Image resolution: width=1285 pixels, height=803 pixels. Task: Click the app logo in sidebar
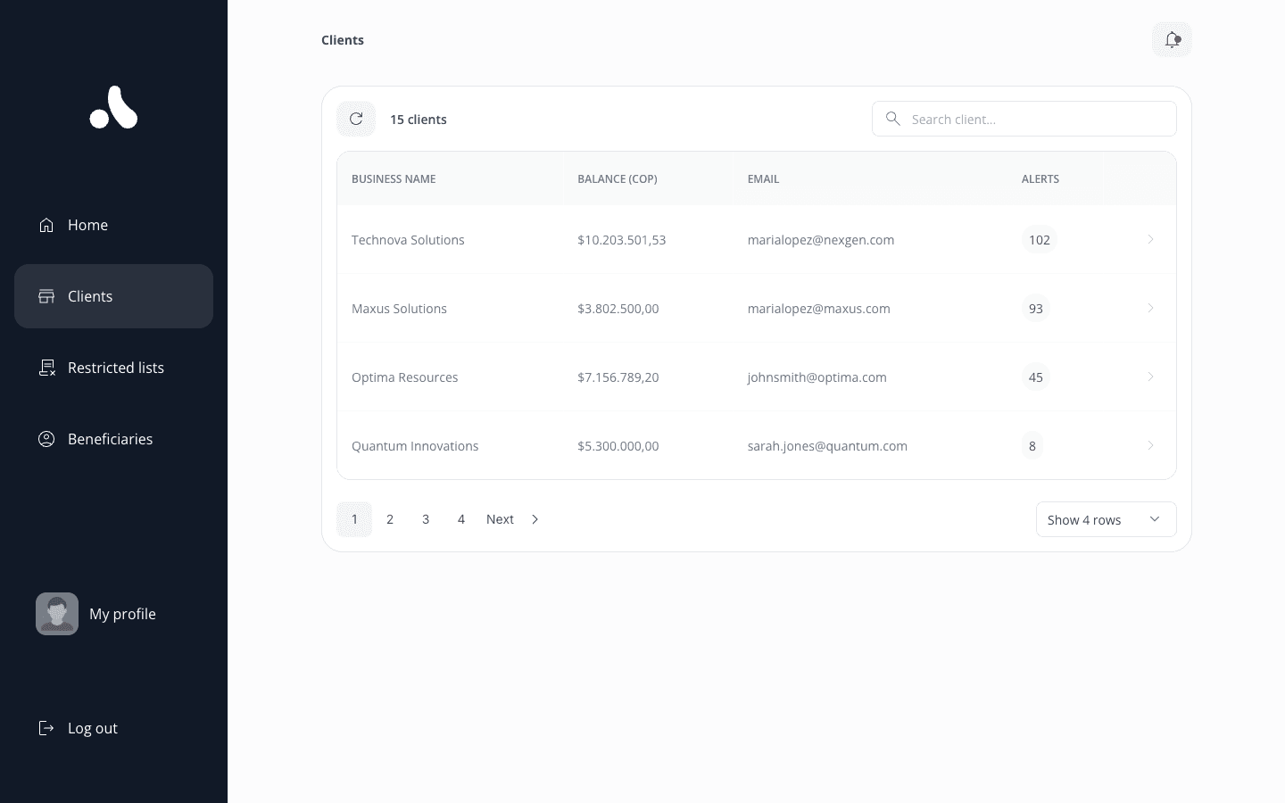[113, 107]
